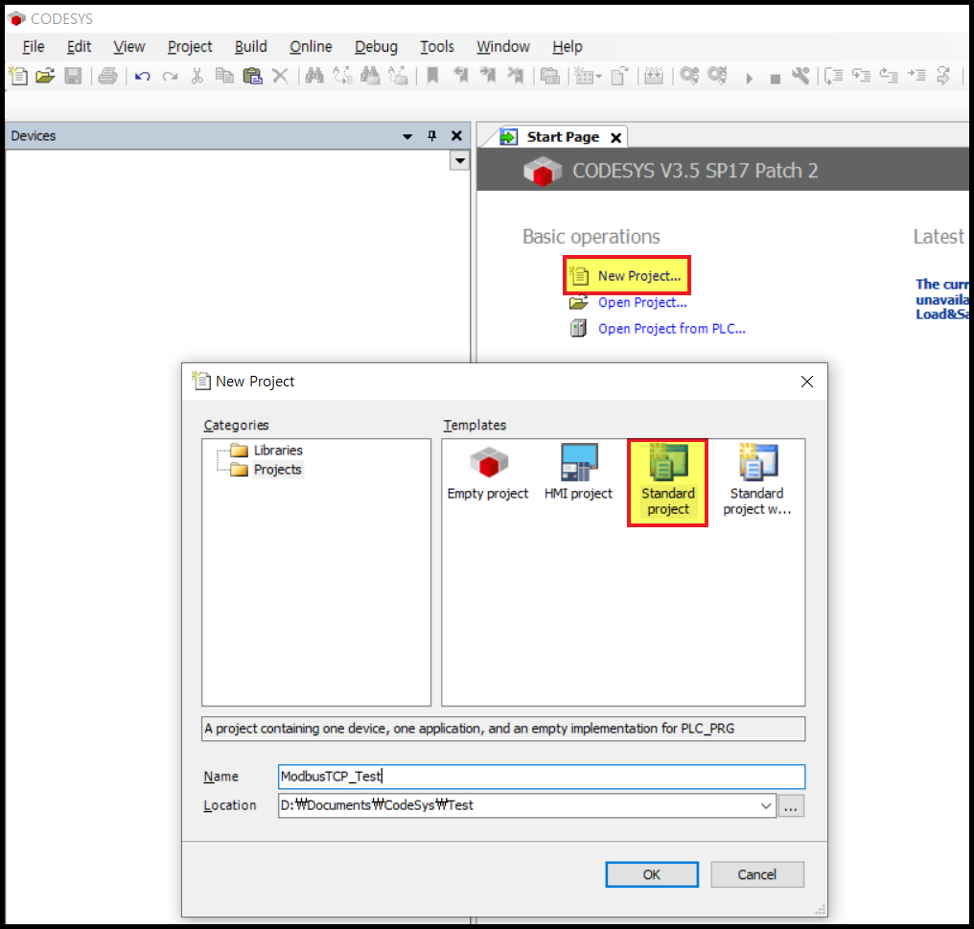Open the Help menu
974x929 pixels.
[x=568, y=47]
